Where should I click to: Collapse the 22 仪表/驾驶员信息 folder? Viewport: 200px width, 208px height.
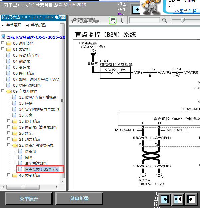tap(9, 145)
